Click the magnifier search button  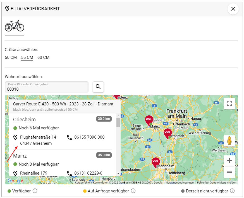pos(98,87)
